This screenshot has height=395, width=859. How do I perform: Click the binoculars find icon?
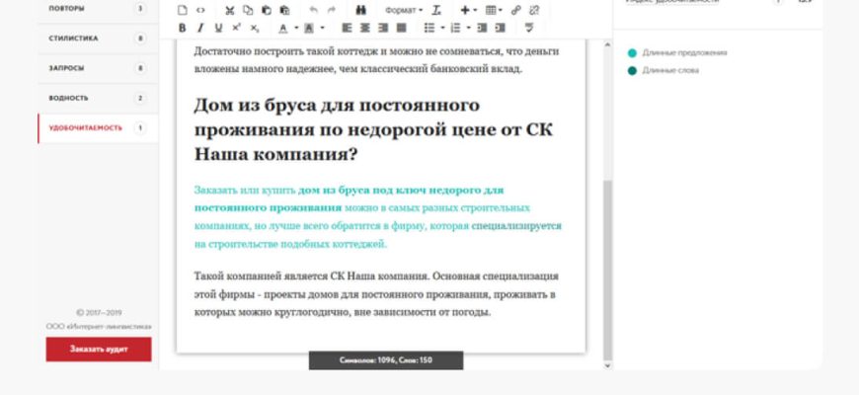(x=361, y=10)
